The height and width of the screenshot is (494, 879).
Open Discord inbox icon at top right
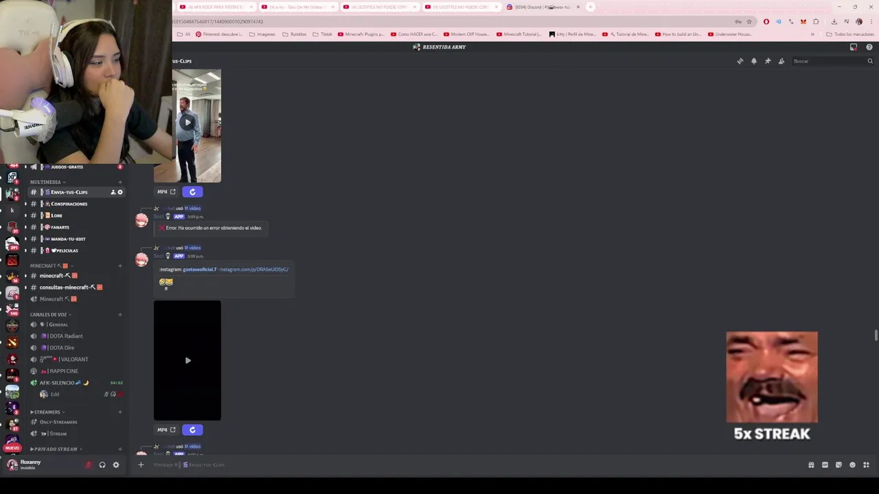[854, 47]
